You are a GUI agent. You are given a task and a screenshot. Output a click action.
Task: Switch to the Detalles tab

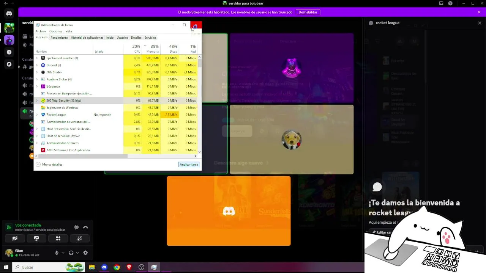tap(136, 38)
